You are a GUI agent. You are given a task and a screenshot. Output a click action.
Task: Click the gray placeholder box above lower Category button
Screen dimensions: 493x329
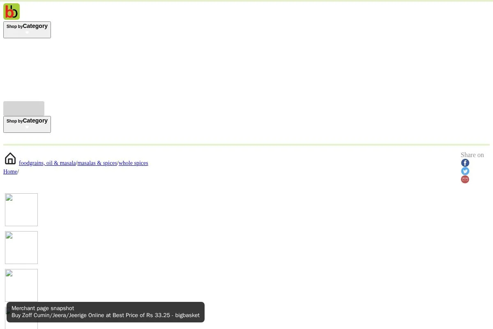tap(24, 109)
